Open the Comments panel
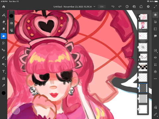Screen dimensions: 159x119 (155, 36)
